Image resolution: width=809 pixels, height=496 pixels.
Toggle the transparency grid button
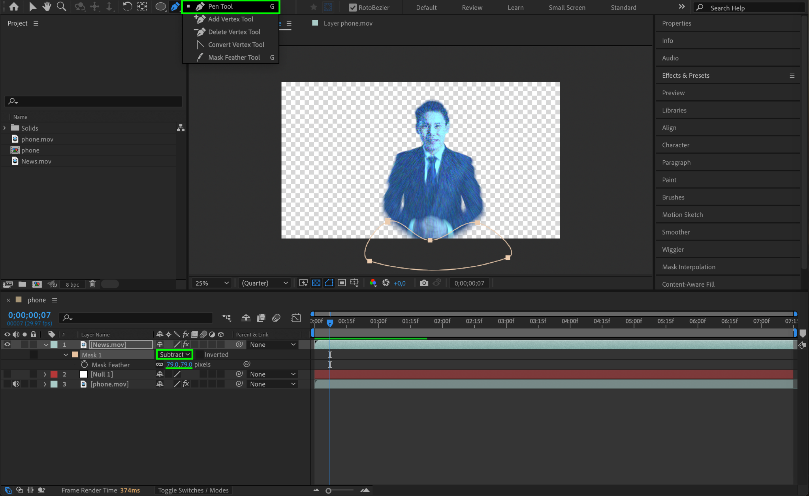316,283
